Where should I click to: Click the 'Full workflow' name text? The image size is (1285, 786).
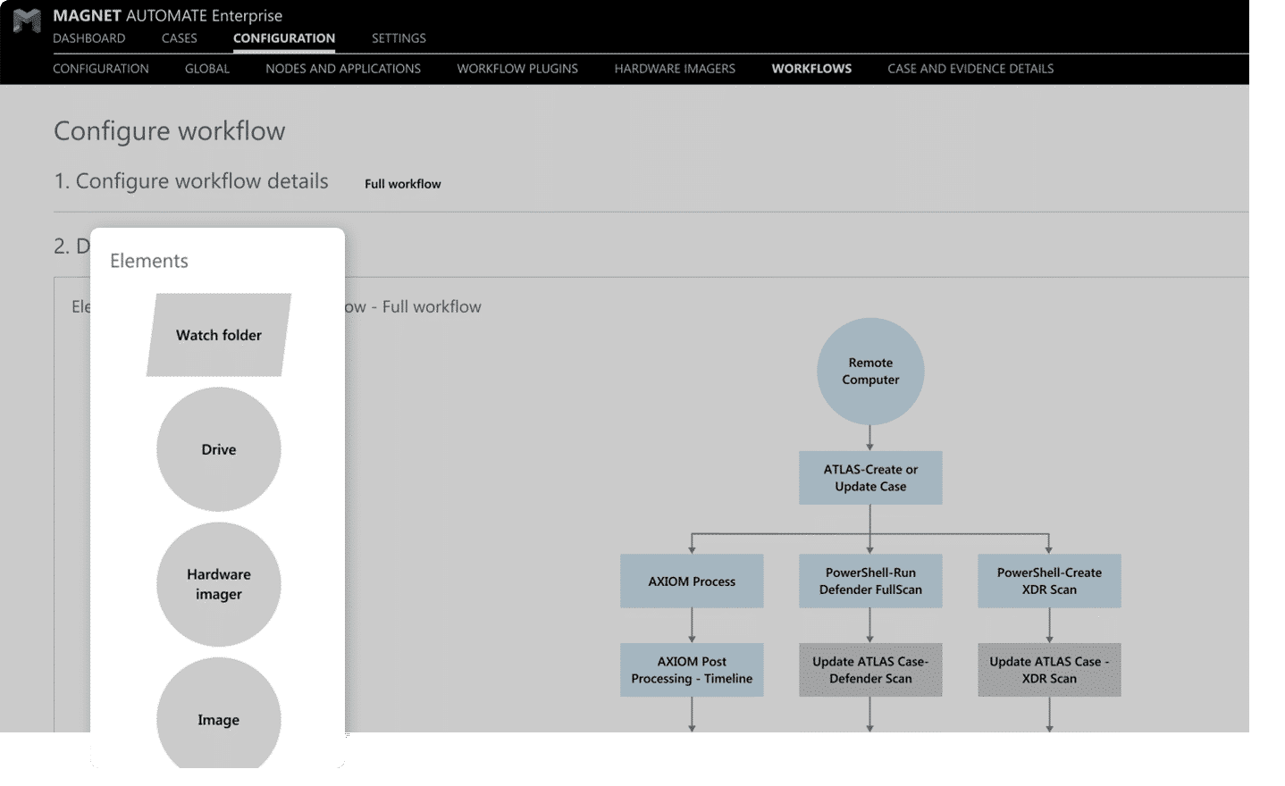tap(403, 184)
